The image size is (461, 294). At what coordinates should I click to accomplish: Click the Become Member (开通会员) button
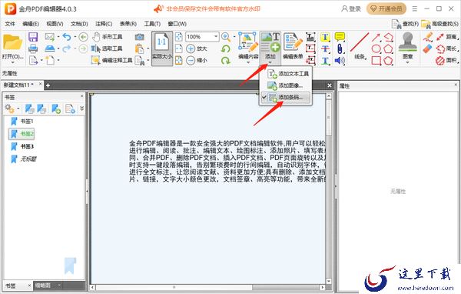tap(386, 8)
